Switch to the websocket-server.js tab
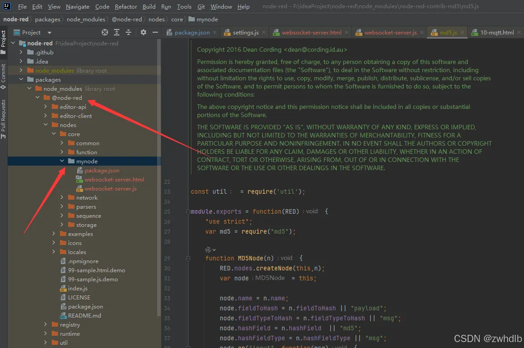 390,32
